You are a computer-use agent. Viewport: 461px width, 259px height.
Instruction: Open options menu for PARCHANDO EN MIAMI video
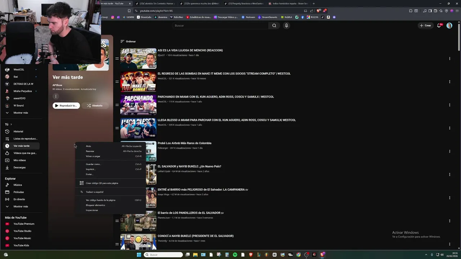point(449,105)
